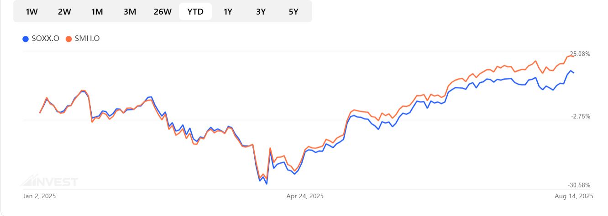608x216 pixels.
Task: Show the 3M chart period
Action: (x=130, y=12)
